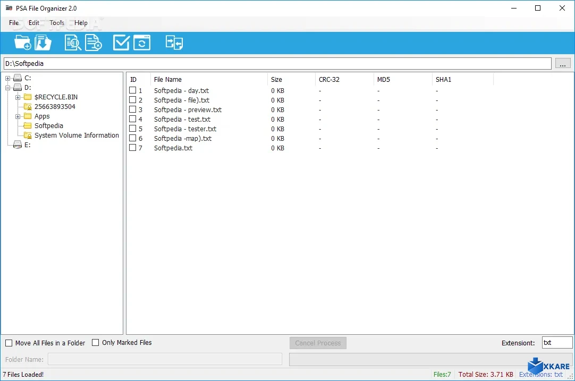Screen dimensions: 575x381
Task: Click inside the Extensiont text field
Action: pos(557,343)
